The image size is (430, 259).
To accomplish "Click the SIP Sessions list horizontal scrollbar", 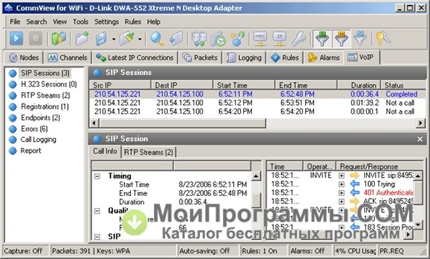I will 257,123.
